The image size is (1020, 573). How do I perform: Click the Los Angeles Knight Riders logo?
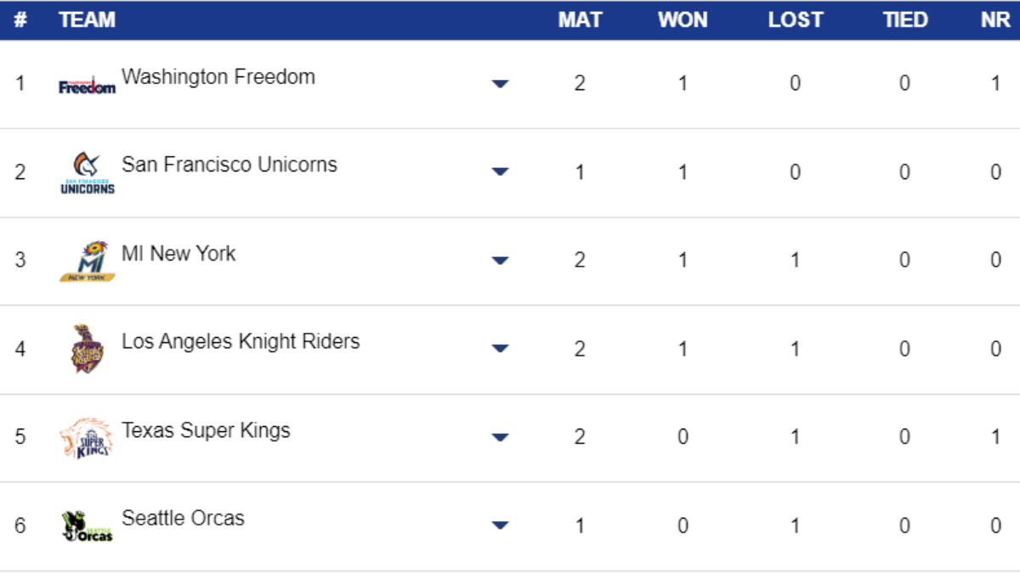coord(87,349)
